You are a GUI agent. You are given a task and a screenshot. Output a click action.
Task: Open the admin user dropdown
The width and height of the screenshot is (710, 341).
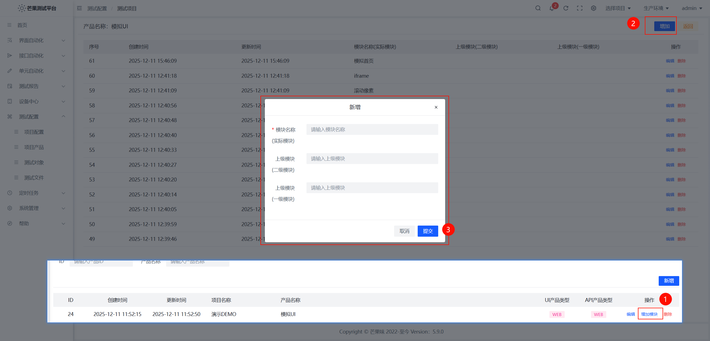[x=692, y=8]
